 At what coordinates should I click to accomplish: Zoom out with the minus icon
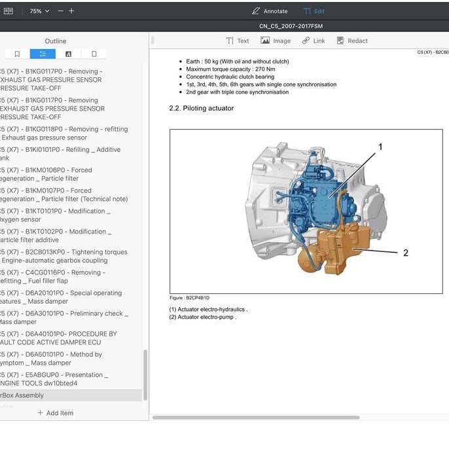click(x=60, y=11)
